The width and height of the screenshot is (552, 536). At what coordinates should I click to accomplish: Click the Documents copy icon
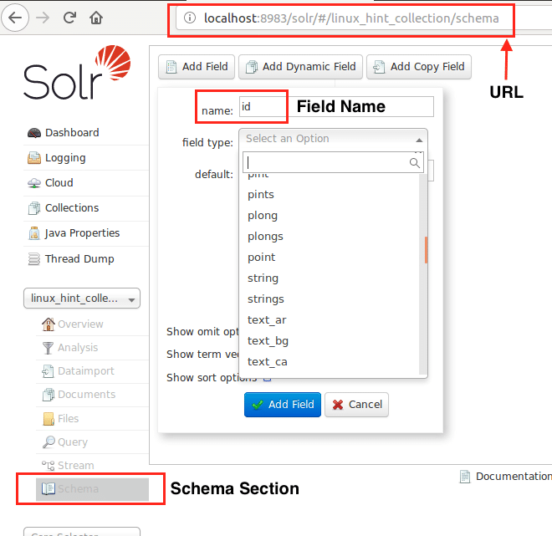(x=49, y=395)
